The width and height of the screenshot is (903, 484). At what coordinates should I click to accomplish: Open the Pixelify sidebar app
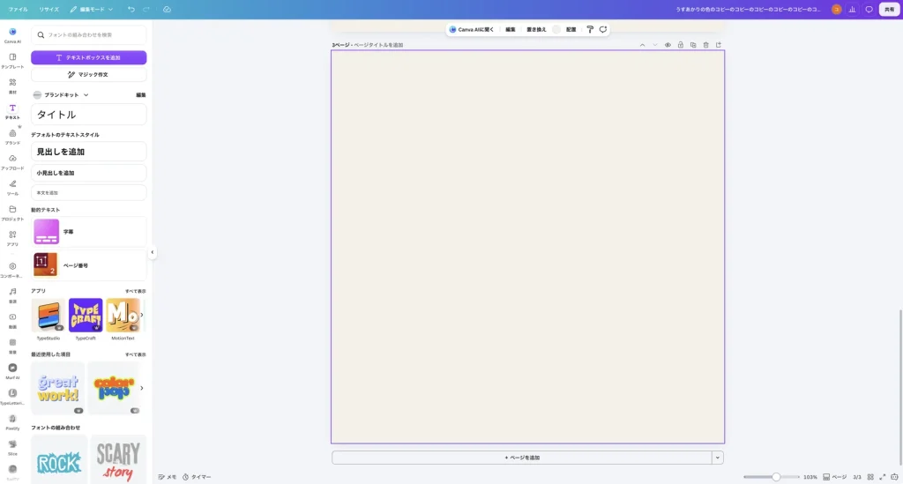click(12, 421)
